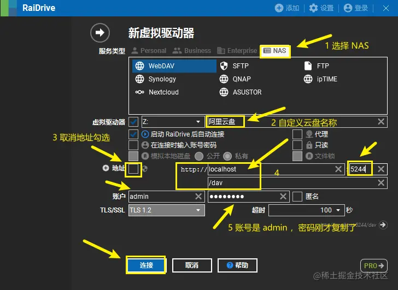Click 登录 login in title bar
Image resolution: width=398 pixels, height=290 pixels.
tap(356, 8)
